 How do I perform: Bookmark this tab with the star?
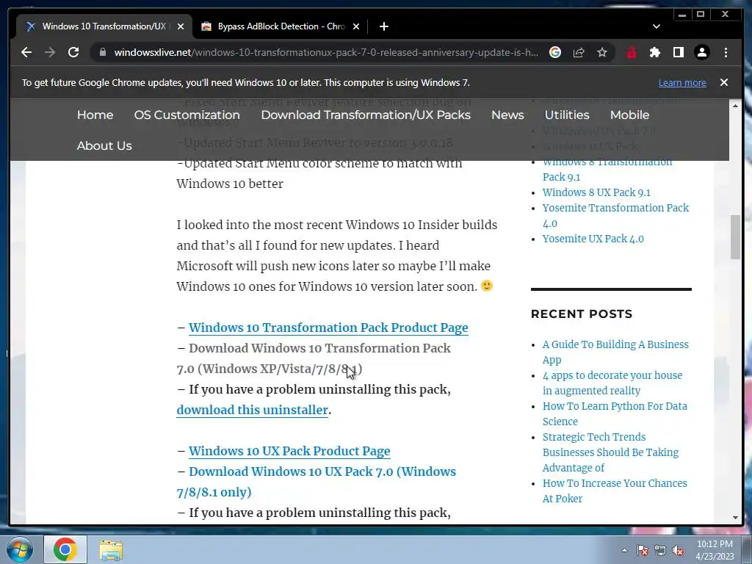coord(602,52)
